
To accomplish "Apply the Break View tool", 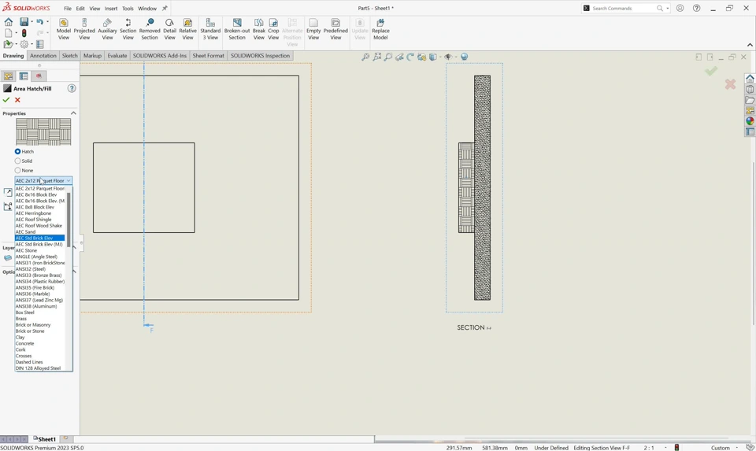I will [259, 29].
